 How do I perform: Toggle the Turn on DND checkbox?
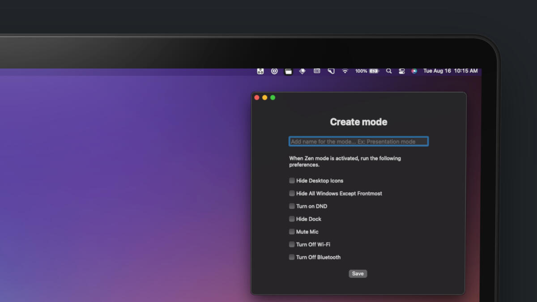click(x=292, y=206)
